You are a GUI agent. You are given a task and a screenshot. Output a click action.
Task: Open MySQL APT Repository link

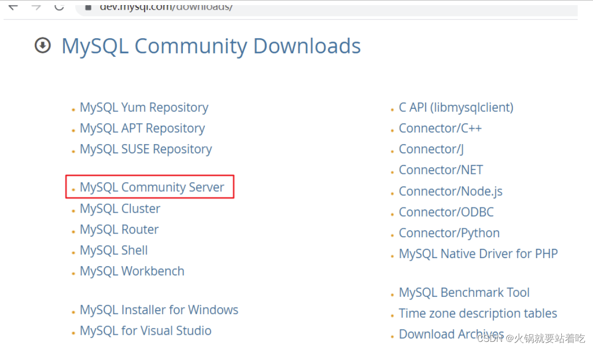point(142,128)
